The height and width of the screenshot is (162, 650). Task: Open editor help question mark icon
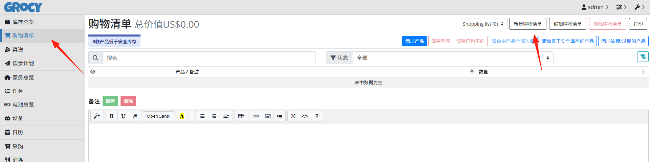317,116
